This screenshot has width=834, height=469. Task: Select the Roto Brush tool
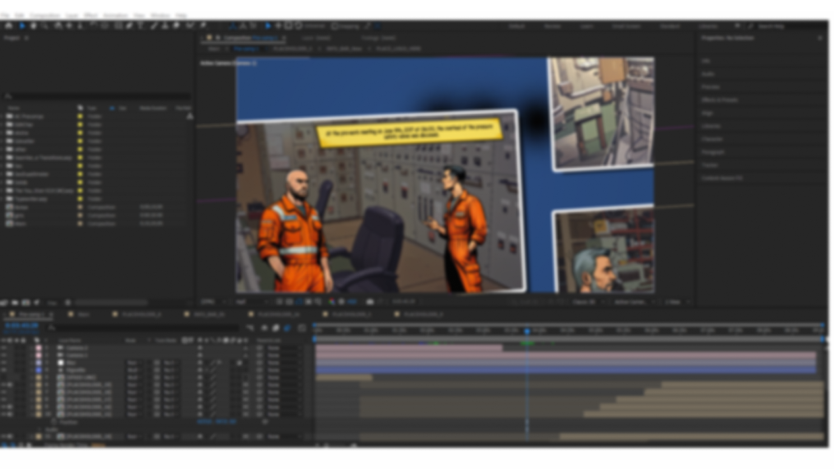pyautogui.click(x=189, y=26)
